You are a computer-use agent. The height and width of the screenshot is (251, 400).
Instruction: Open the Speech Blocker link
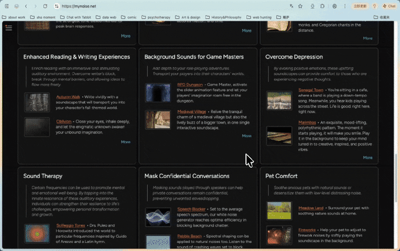[x=191, y=209]
